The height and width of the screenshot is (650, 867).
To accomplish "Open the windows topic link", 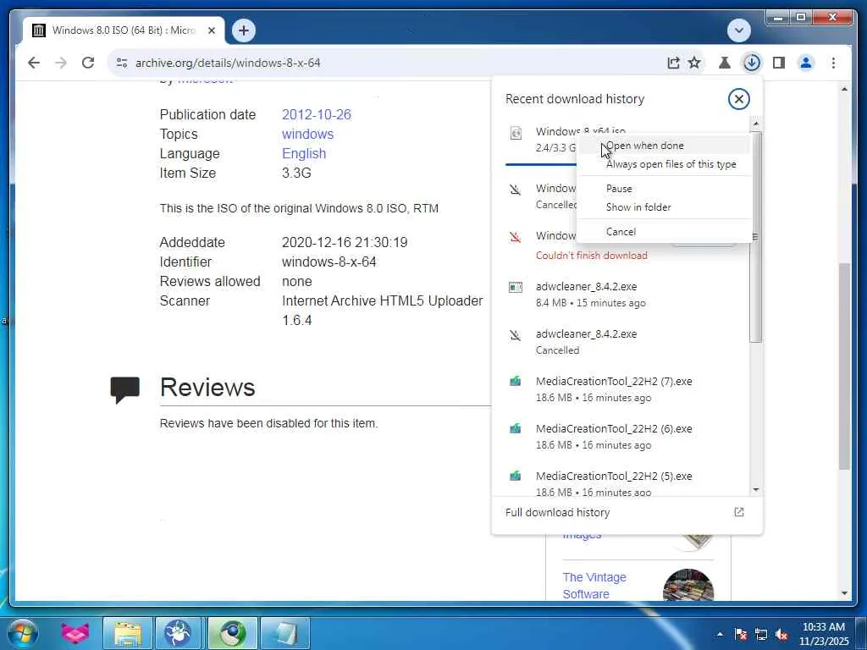I will [x=307, y=135].
